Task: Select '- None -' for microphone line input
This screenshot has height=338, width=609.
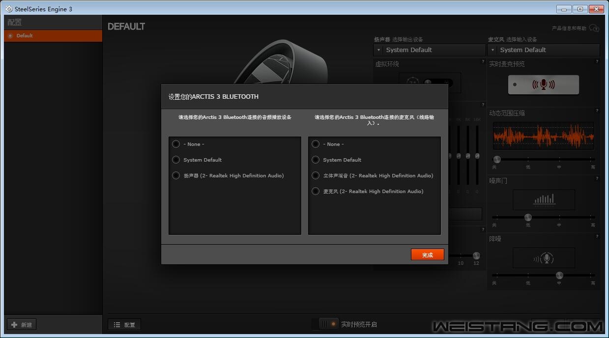Action: click(316, 144)
